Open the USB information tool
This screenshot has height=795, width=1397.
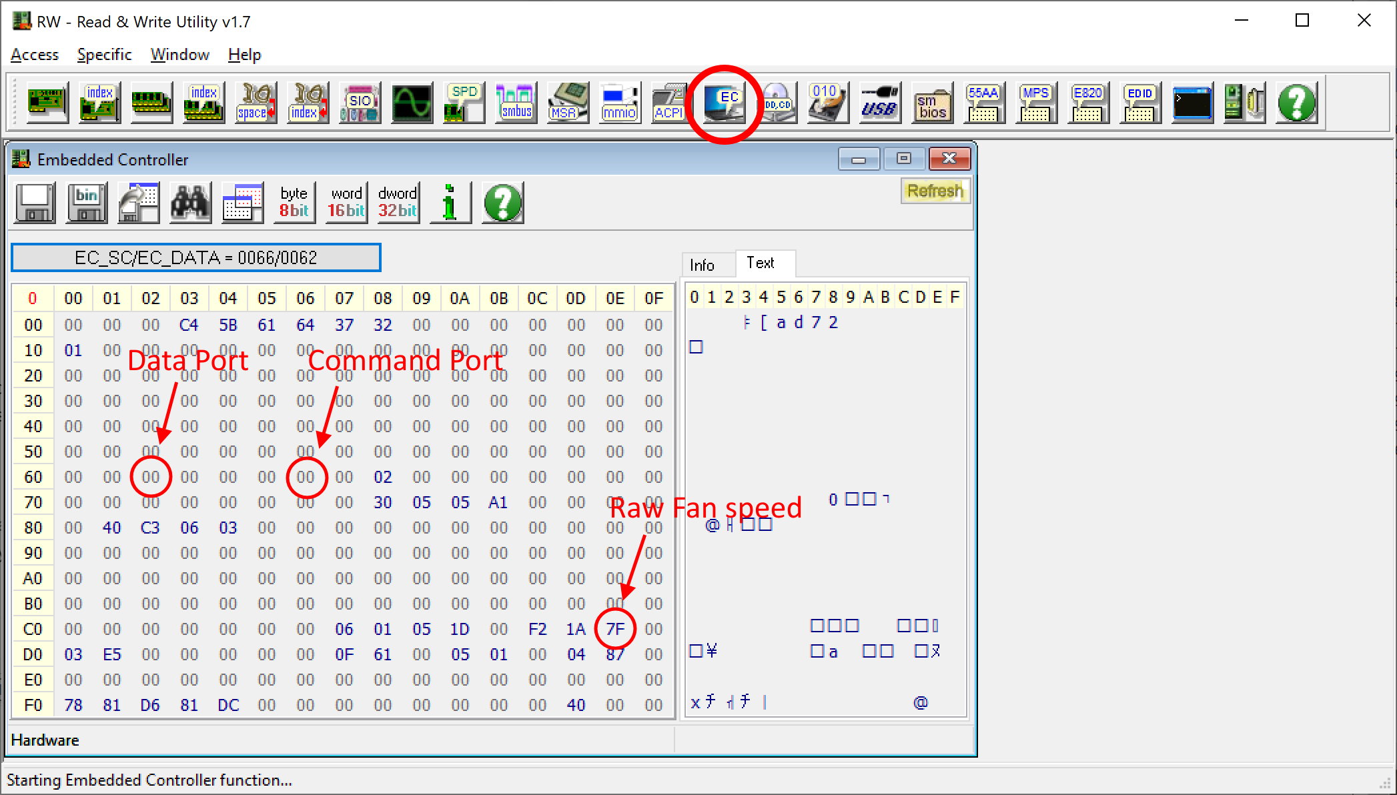[x=880, y=103]
